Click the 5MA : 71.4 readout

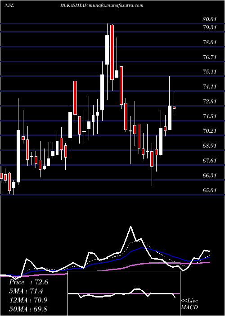tap(26, 291)
